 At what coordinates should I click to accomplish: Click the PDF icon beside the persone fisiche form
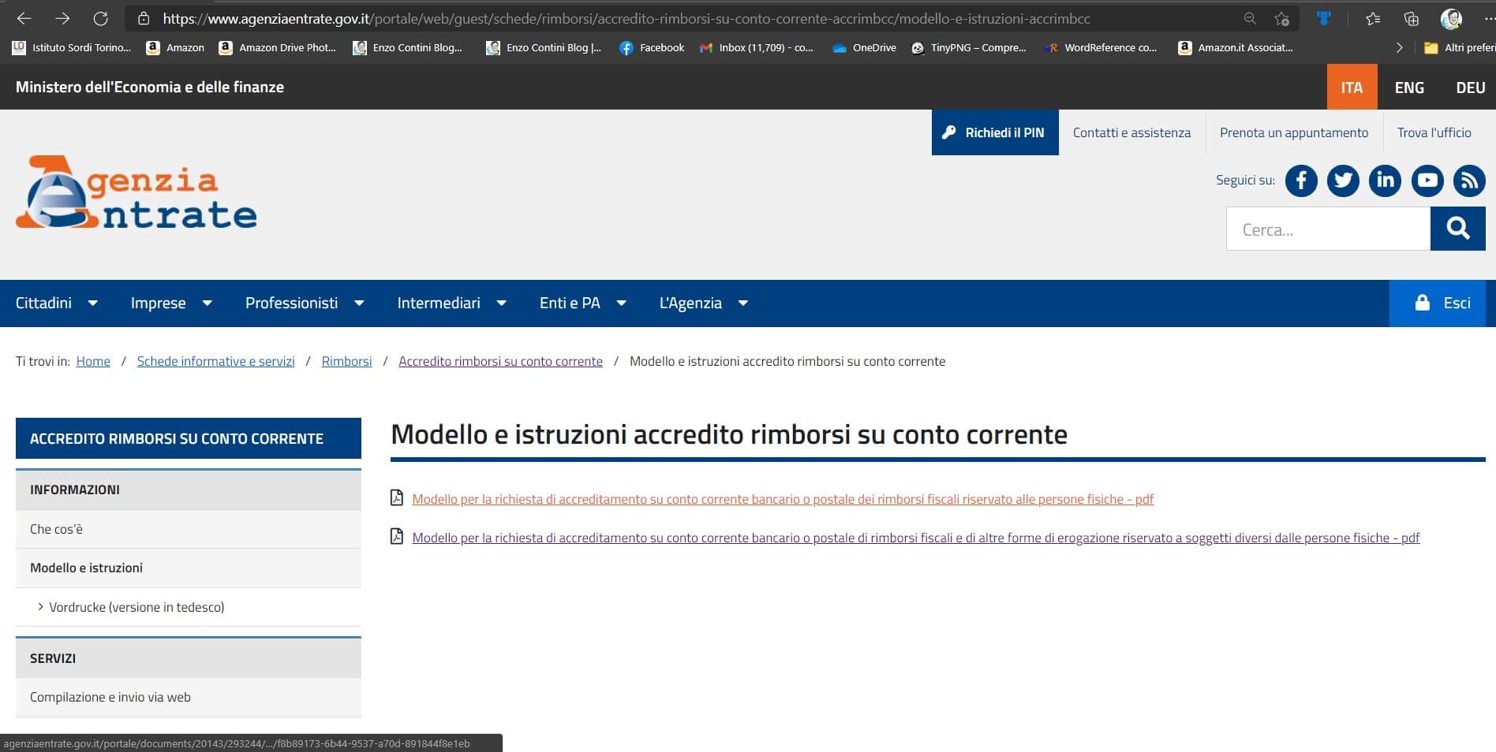[397, 498]
